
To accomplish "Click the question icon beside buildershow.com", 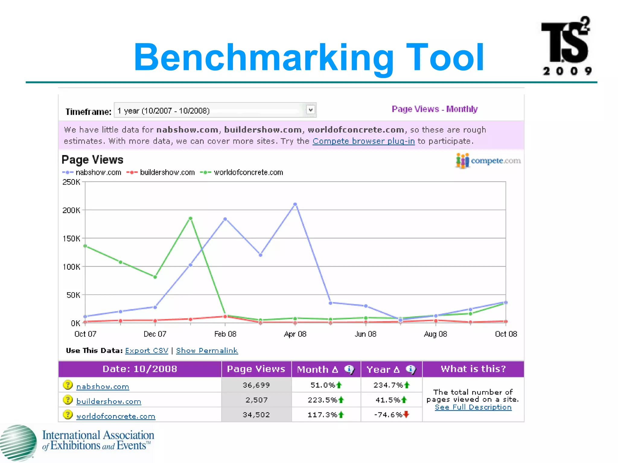I will pyautogui.click(x=68, y=400).
